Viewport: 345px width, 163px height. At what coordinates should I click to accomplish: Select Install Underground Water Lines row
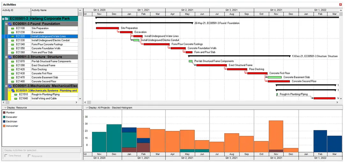43,36
